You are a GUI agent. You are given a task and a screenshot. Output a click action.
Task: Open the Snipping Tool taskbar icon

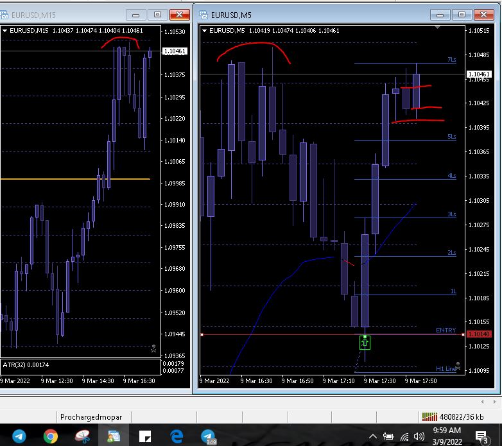83,436
